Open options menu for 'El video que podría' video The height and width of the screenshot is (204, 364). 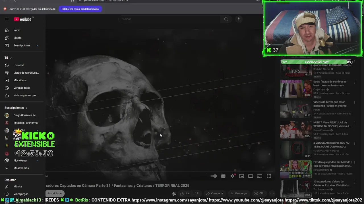355,163
